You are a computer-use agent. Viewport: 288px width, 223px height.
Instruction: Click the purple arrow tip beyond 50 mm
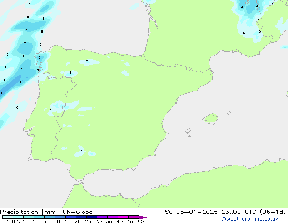[x=144, y=217]
